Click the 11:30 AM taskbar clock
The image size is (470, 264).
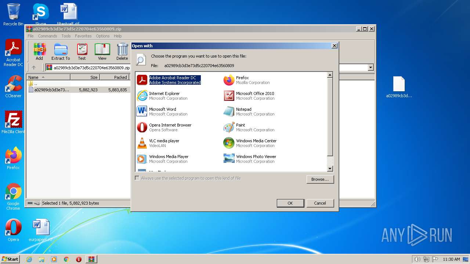[x=451, y=259]
